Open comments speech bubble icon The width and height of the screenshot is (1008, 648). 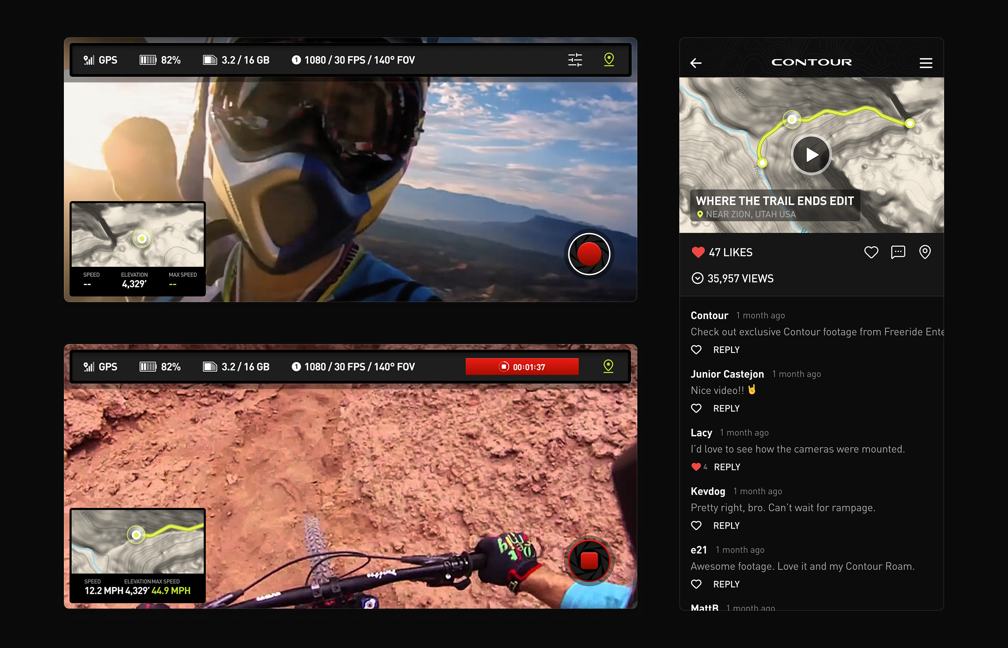[898, 252]
